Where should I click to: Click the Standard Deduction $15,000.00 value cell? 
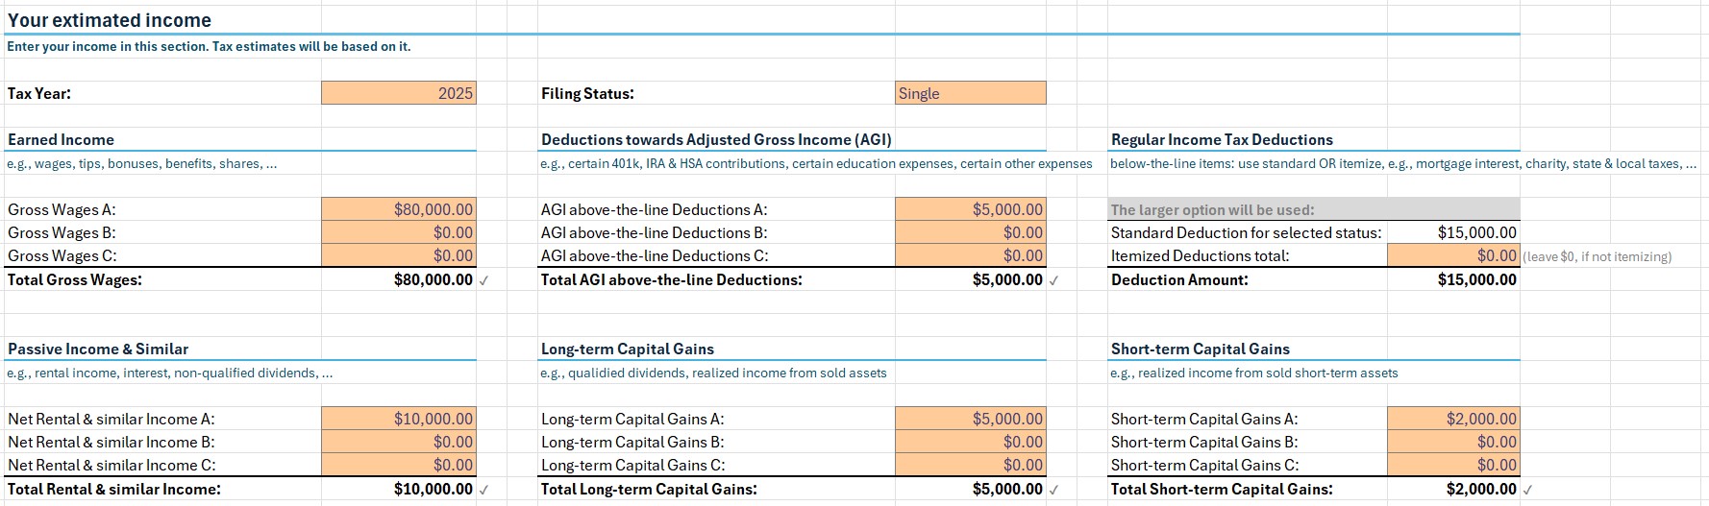tap(1452, 232)
